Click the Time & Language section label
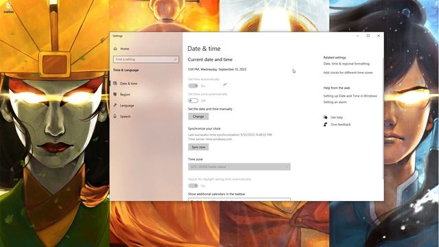439x247 pixels. pos(126,70)
